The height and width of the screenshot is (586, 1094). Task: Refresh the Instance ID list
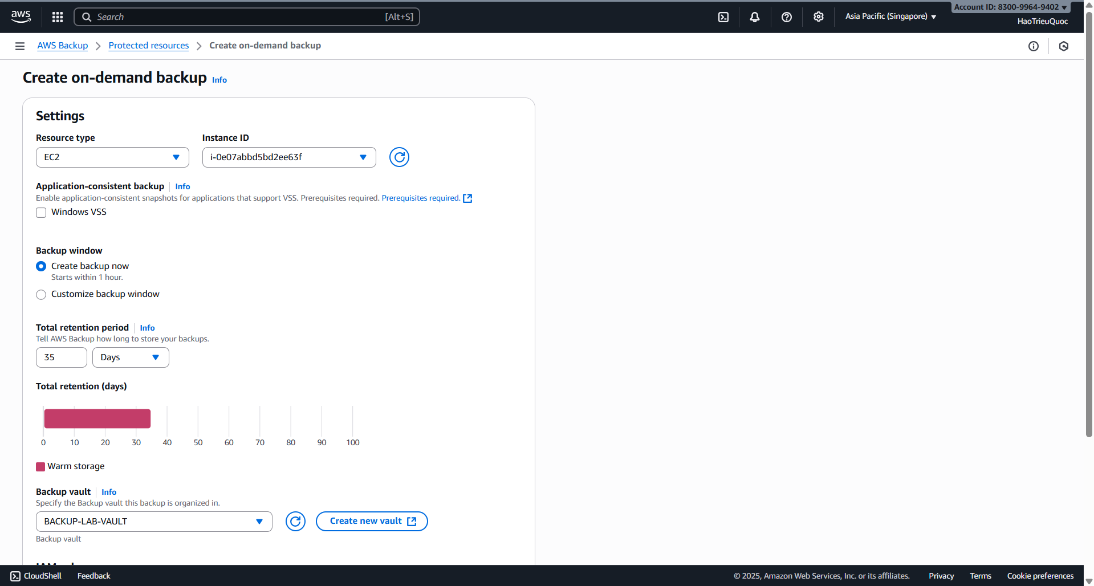399,157
